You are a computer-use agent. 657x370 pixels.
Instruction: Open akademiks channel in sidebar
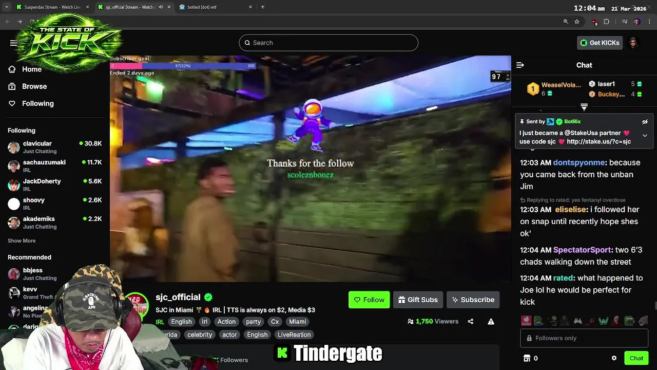point(55,223)
